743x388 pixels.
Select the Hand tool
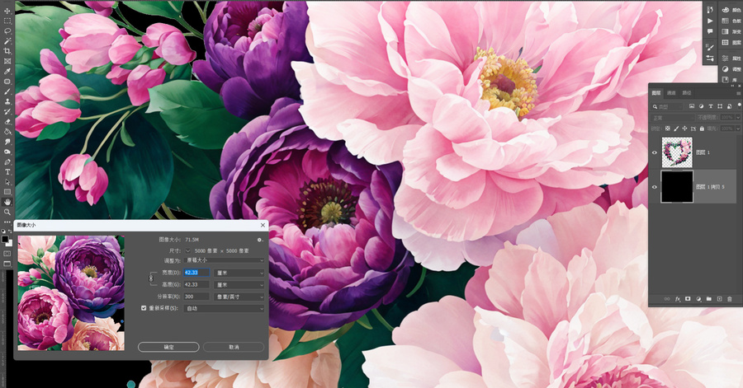[x=7, y=202]
